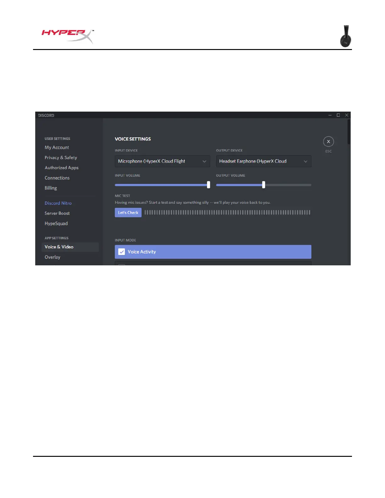
Task: Open Overlay settings
Action: [53, 257]
